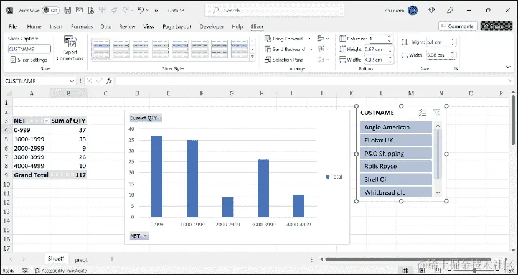The image size is (518, 275).
Task: Increase button Height with spinner up arrow
Action: click(390, 47)
